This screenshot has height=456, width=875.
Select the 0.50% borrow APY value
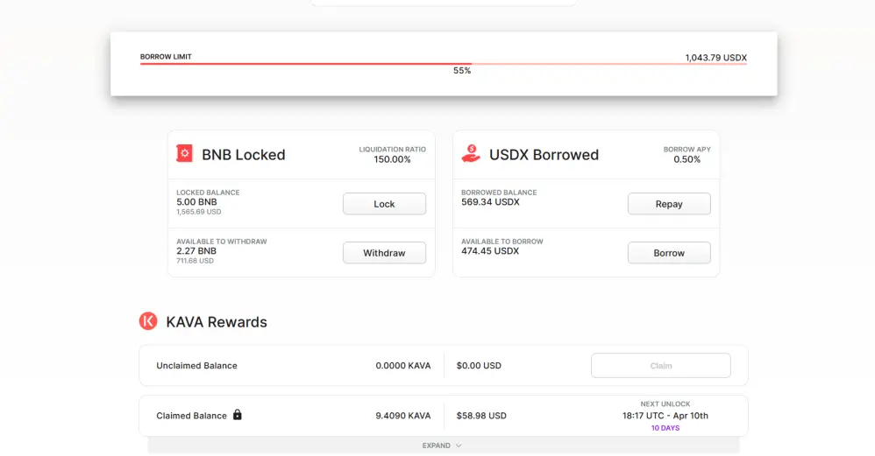[687, 159]
